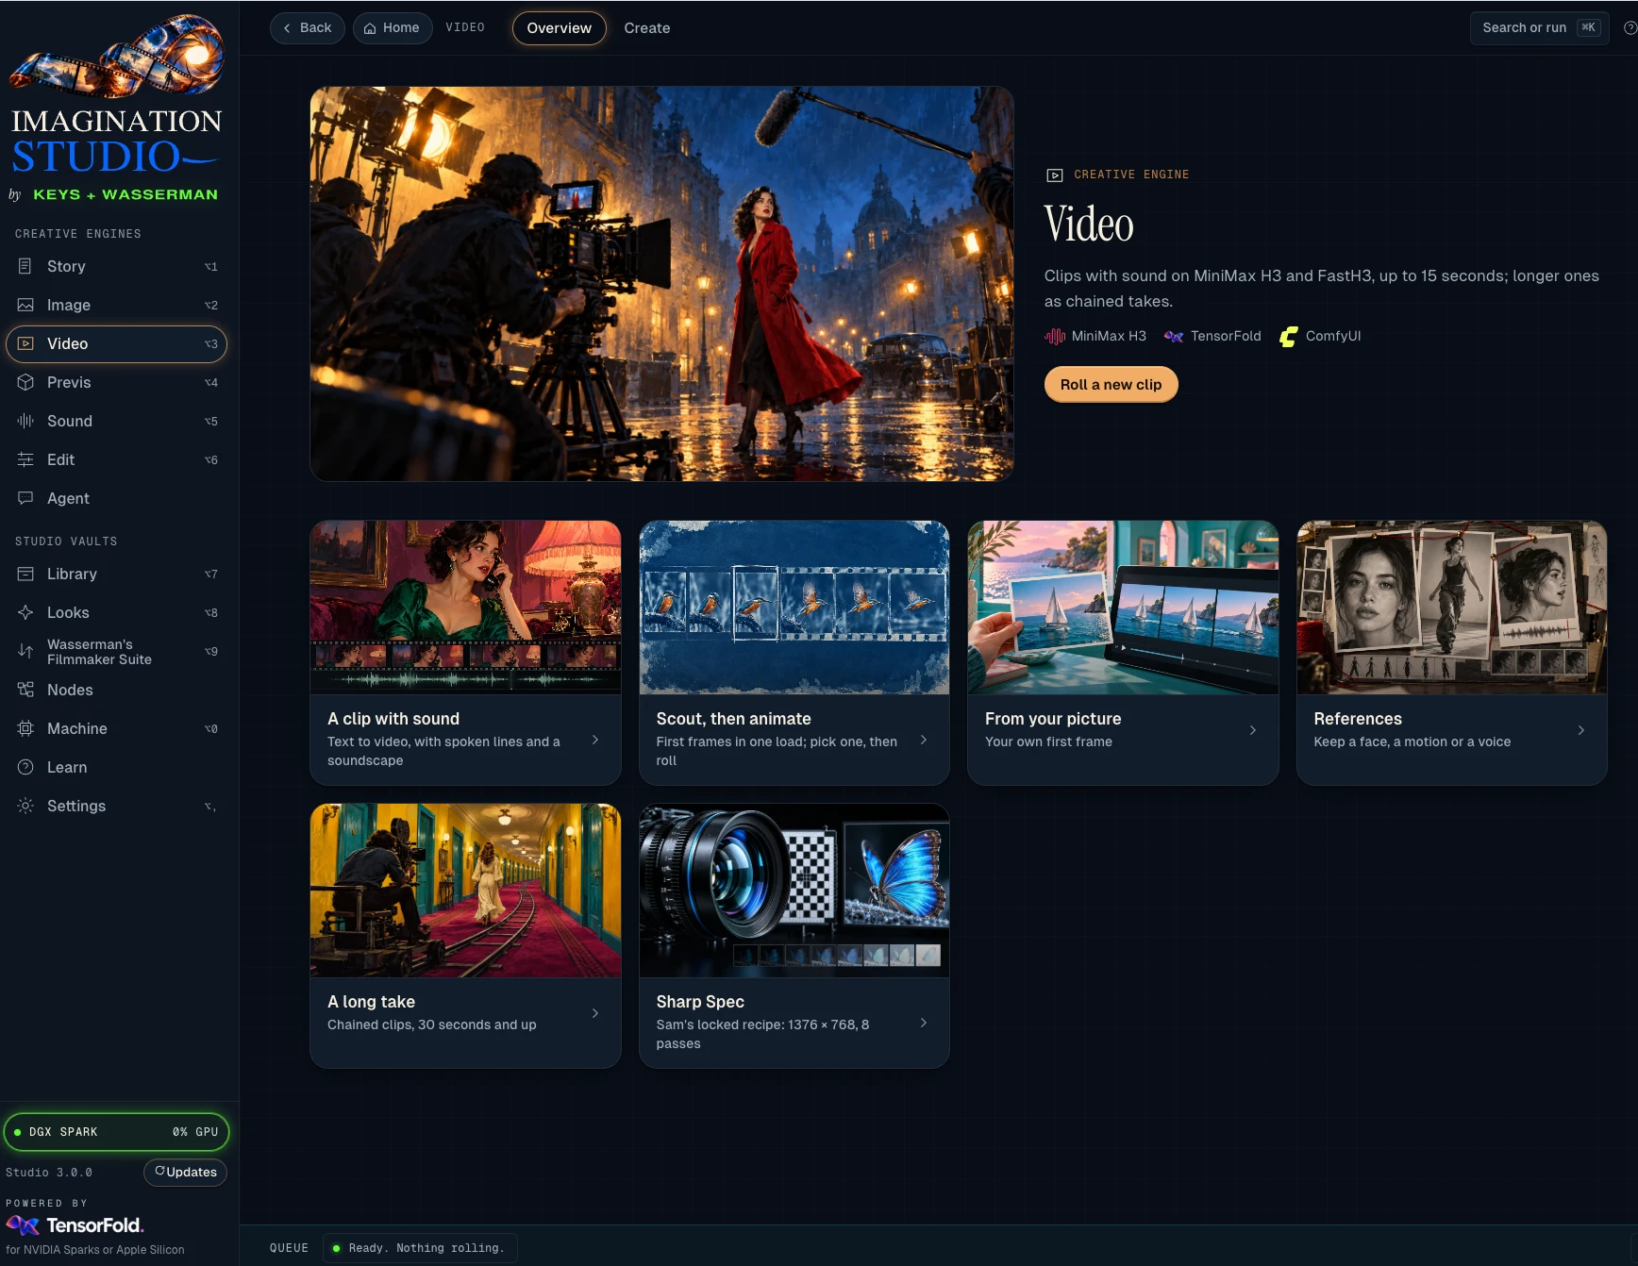The height and width of the screenshot is (1266, 1638).
Task: Click the Learn help icon
Action: click(x=25, y=767)
